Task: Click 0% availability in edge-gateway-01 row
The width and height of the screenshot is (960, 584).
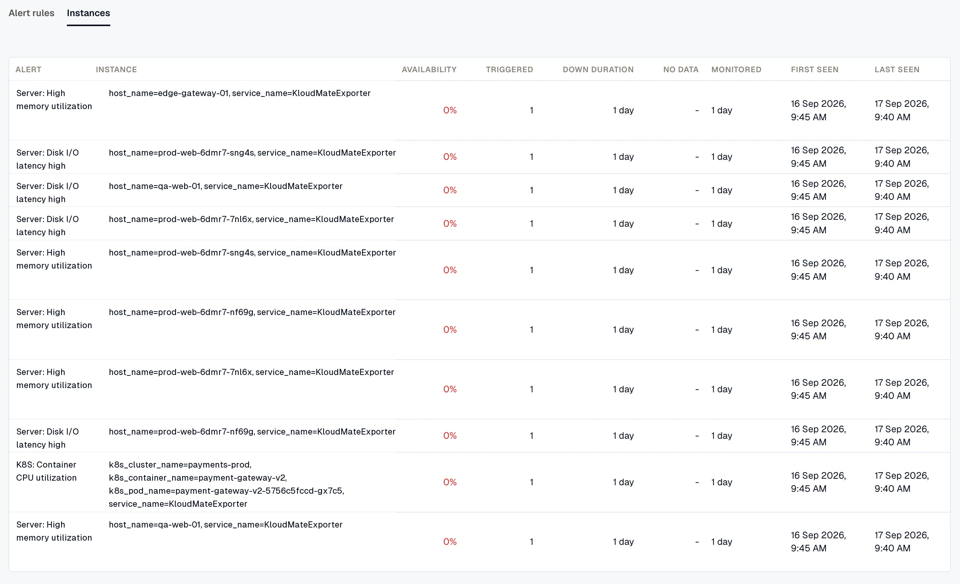Action: pos(450,110)
